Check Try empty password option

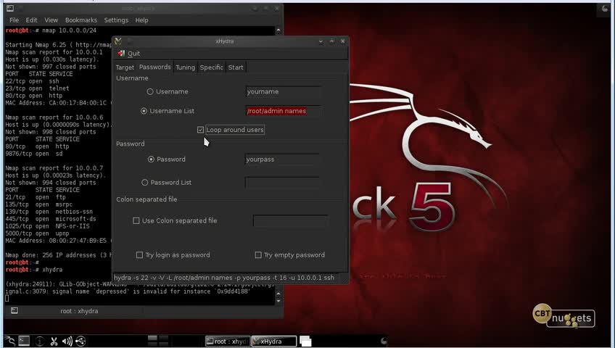pos(258,255)
